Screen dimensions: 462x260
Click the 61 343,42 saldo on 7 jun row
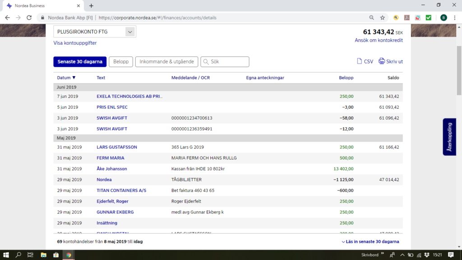[389, 97]
